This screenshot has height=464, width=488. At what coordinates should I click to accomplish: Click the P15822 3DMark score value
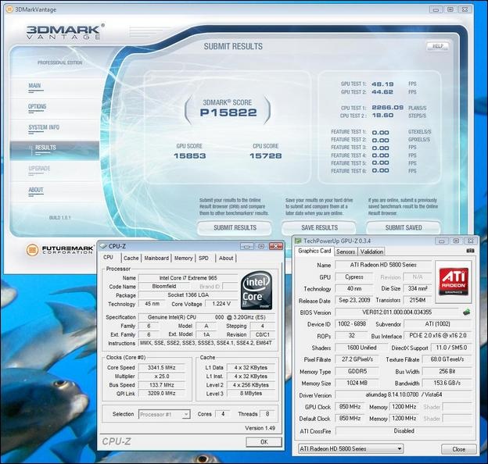pos(228,112)
